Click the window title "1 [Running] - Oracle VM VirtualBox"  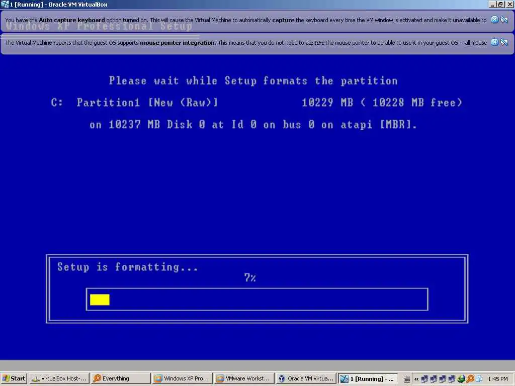[x=58, y=5]
